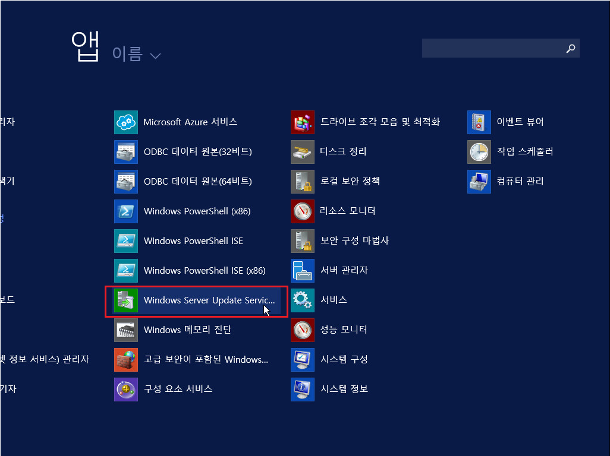Open Windows PowerShell (x86) icon
Screen dimensions: 610x456
[125, 211]
